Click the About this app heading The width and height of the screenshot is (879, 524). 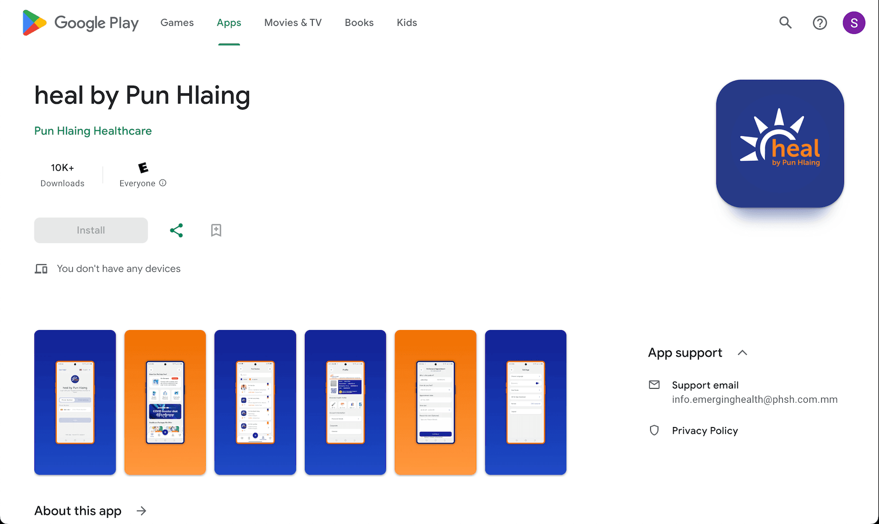(x=78, y=511)
